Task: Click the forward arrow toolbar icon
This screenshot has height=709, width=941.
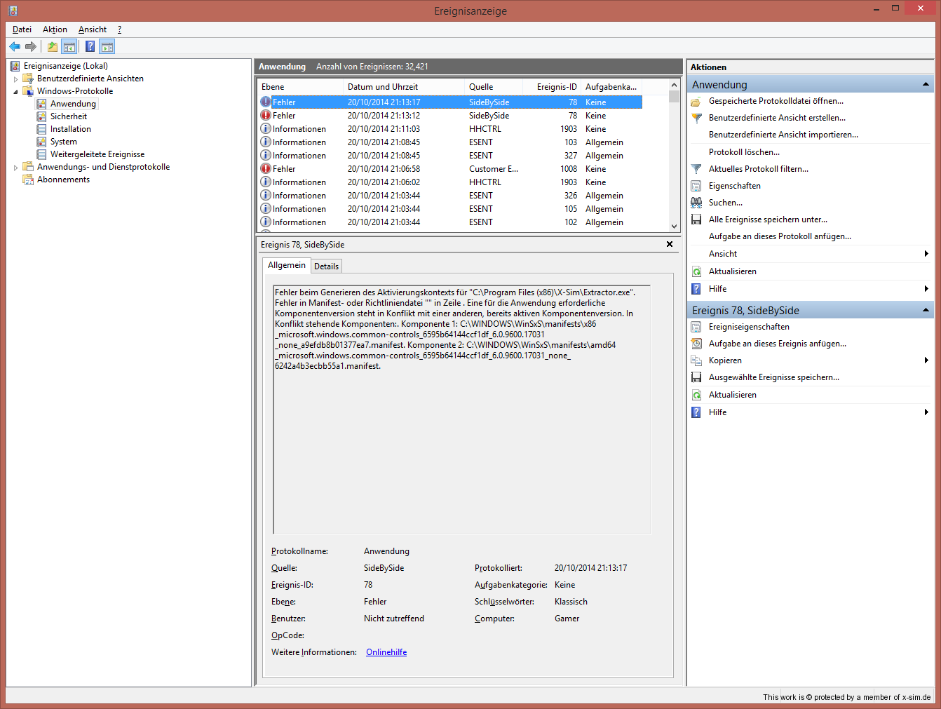Action: coord(31,47)
